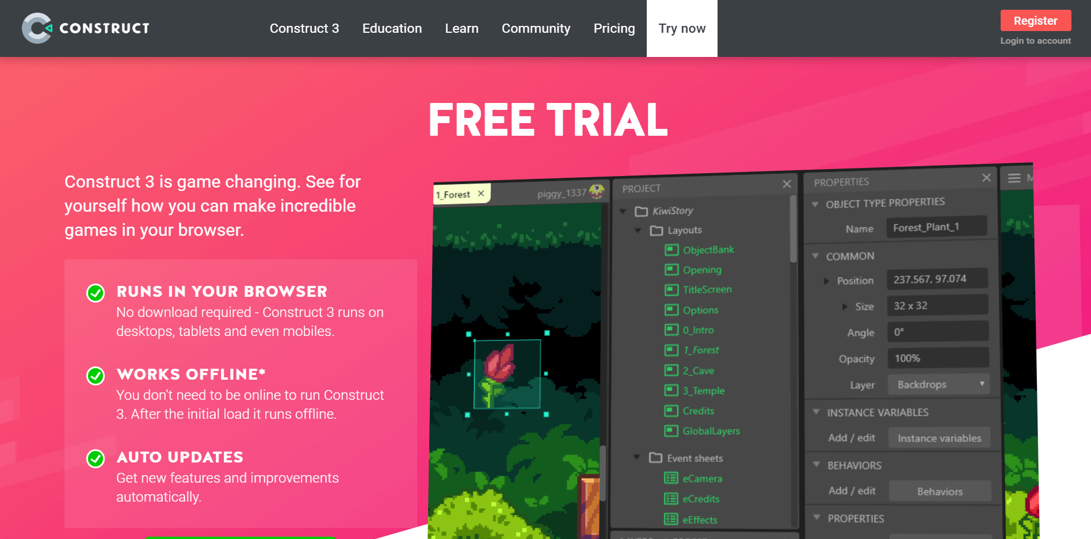Click the Opening layout icon
Viewport: 1091px width, 539px height.
coord(672,269)
